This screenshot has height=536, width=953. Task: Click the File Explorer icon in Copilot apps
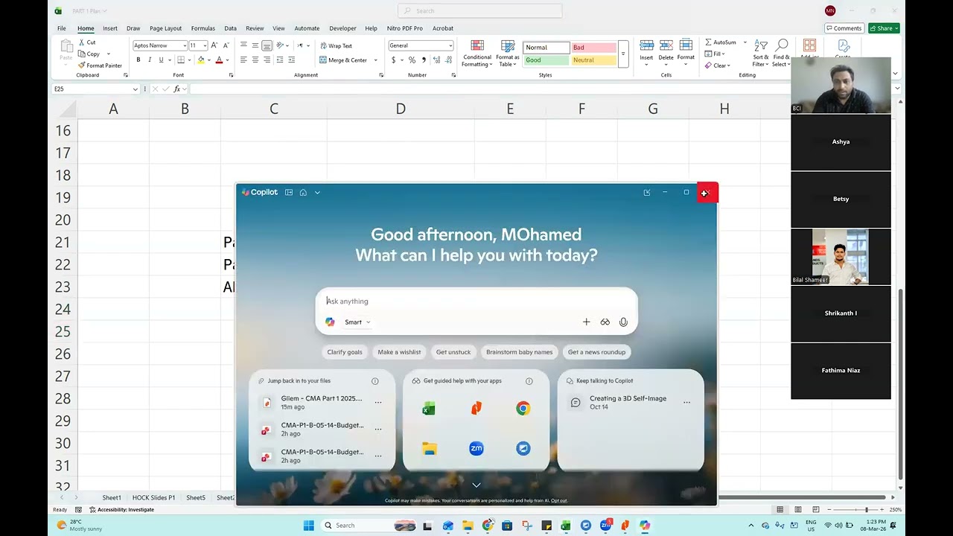429,448
